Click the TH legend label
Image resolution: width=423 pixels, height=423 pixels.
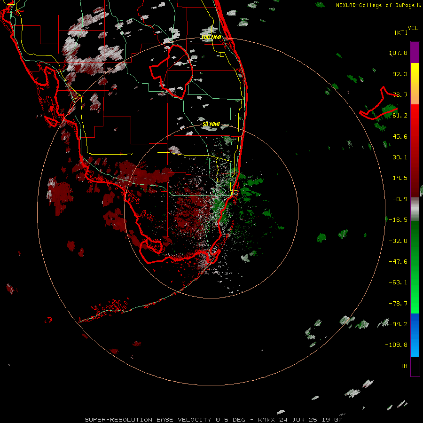click(x=404, y=366)
